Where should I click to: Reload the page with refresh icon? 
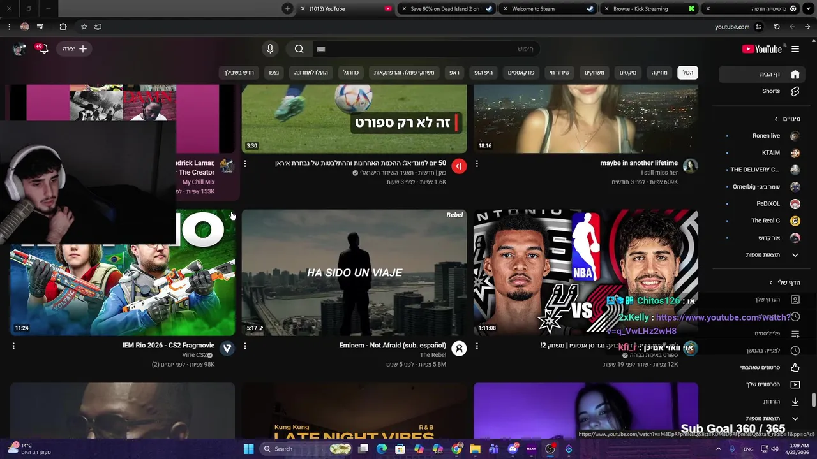[x=777, y=27]
